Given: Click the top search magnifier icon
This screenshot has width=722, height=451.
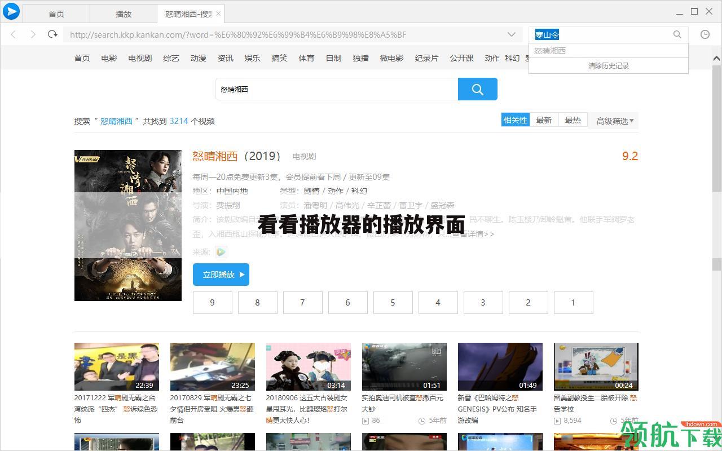Looking at the screenshot, I should pyautogui.click(x=677, y=34).
